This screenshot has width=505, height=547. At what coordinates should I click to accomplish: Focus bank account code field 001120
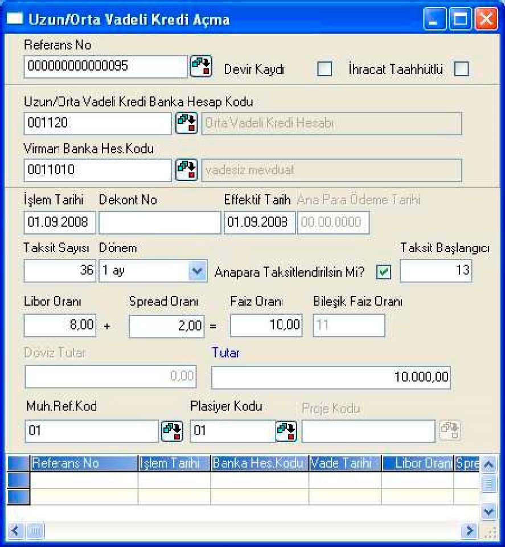98,123
